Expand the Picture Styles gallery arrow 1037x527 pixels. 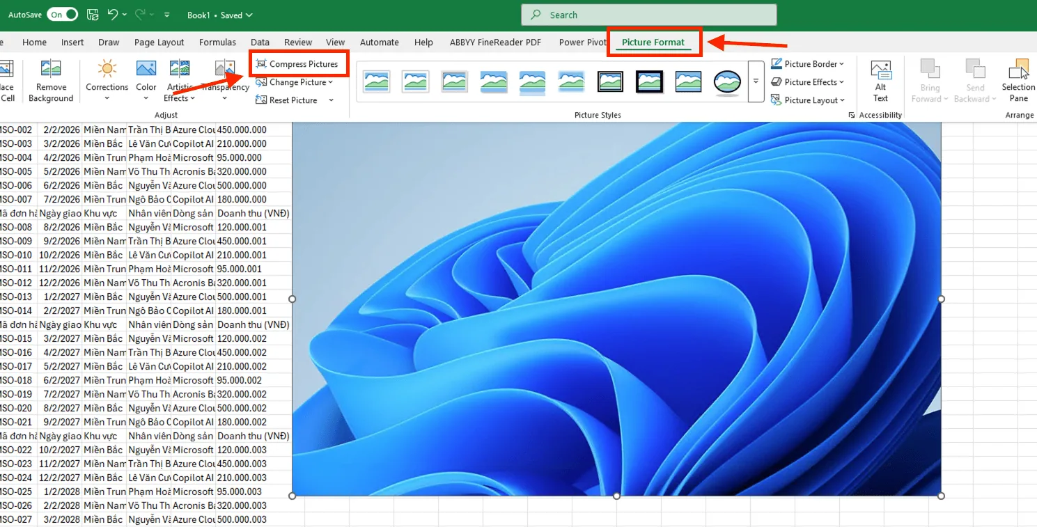(756, 81)
